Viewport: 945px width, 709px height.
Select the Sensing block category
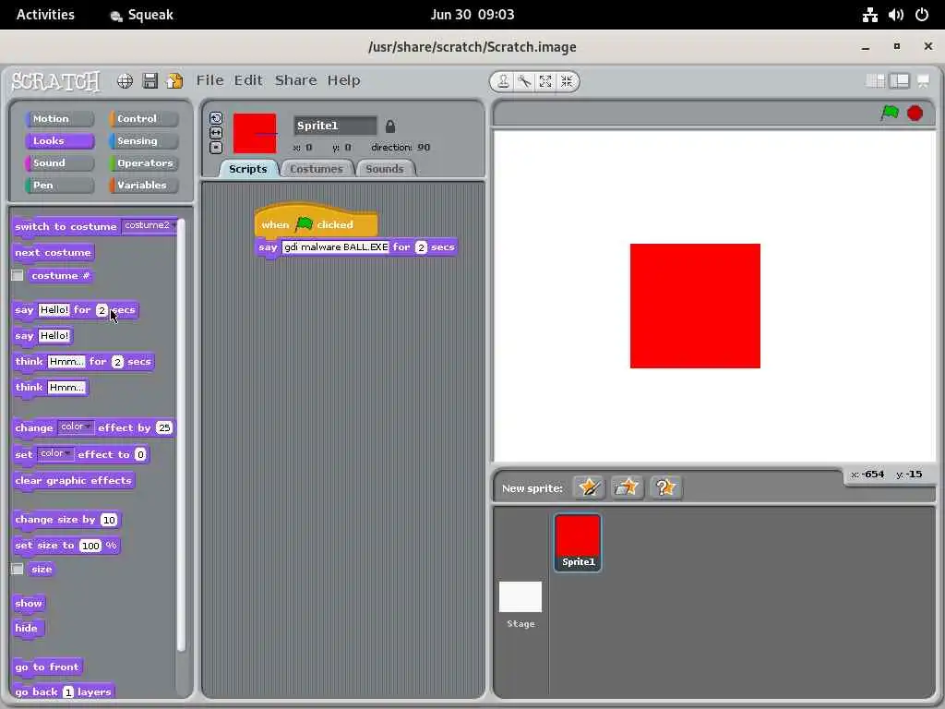(144, 141)
